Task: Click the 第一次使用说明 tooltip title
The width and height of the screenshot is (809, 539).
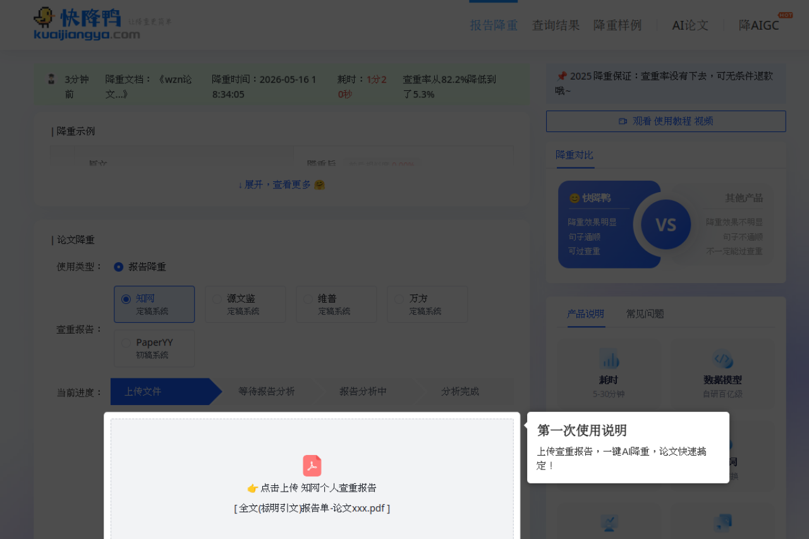Action: (582, 430)
